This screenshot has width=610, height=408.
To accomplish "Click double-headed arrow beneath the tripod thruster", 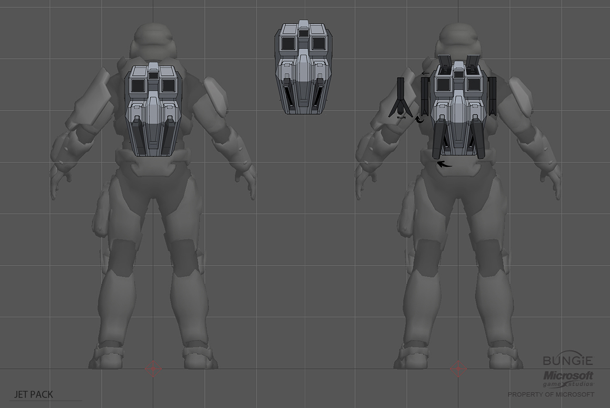I will pyautogui.click(x=401, y=117).
